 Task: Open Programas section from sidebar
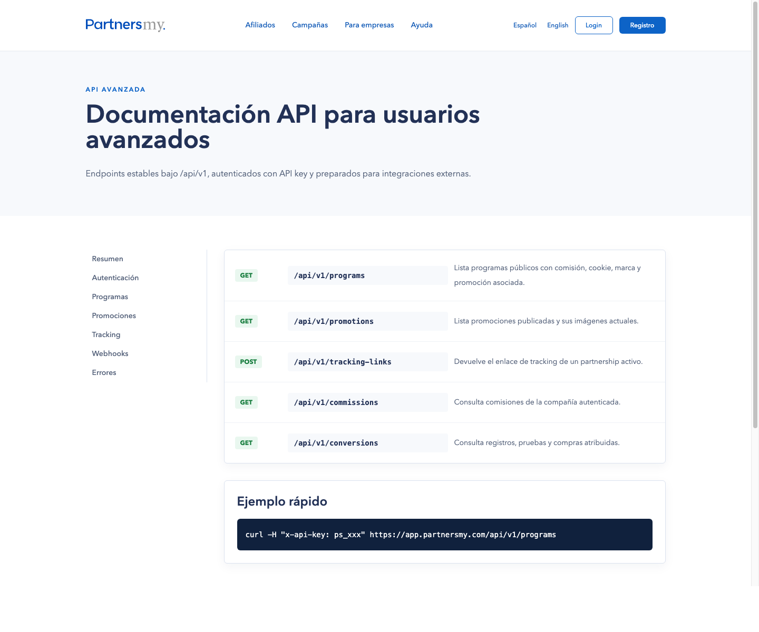(x=110, y=297)
